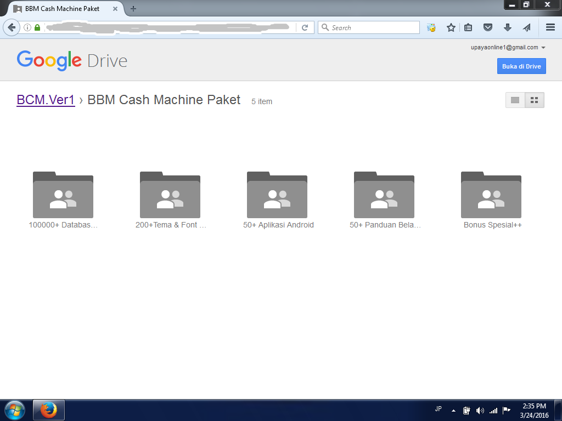Open the Firefox hamburger menu
Screen dimensions: 562x421
(550, 27)
